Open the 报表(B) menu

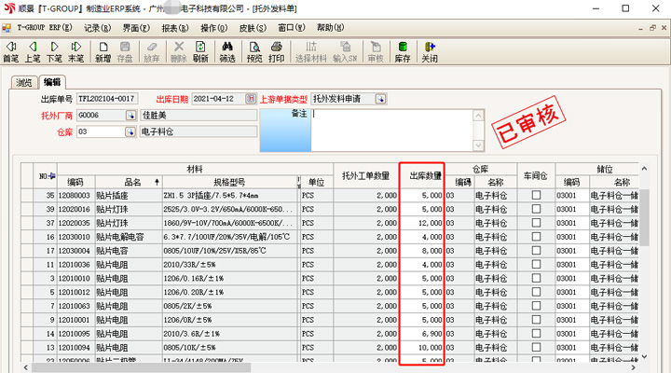[x=175, y=28]
